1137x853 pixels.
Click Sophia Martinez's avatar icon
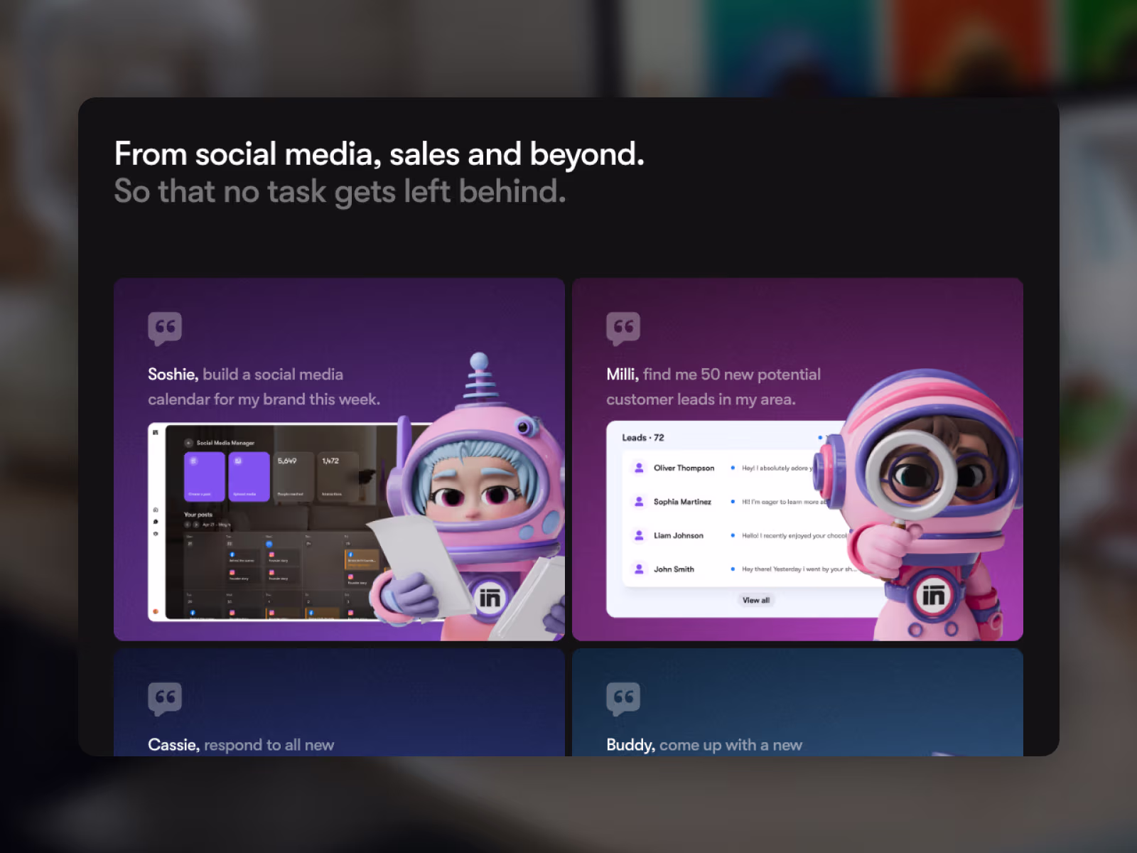click(639, 502)
